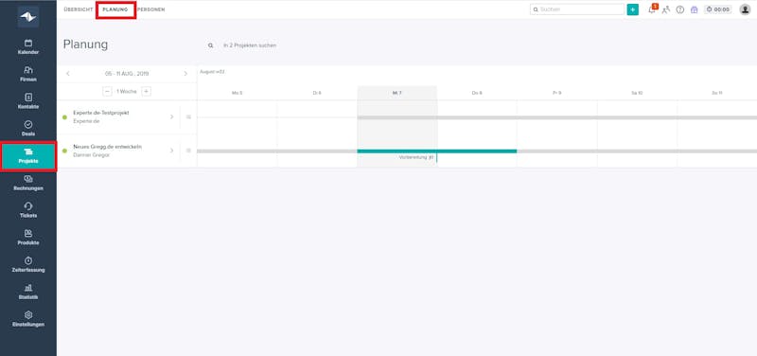Click the teal plus add button
The image size is (757, 356).
[632, 9]
